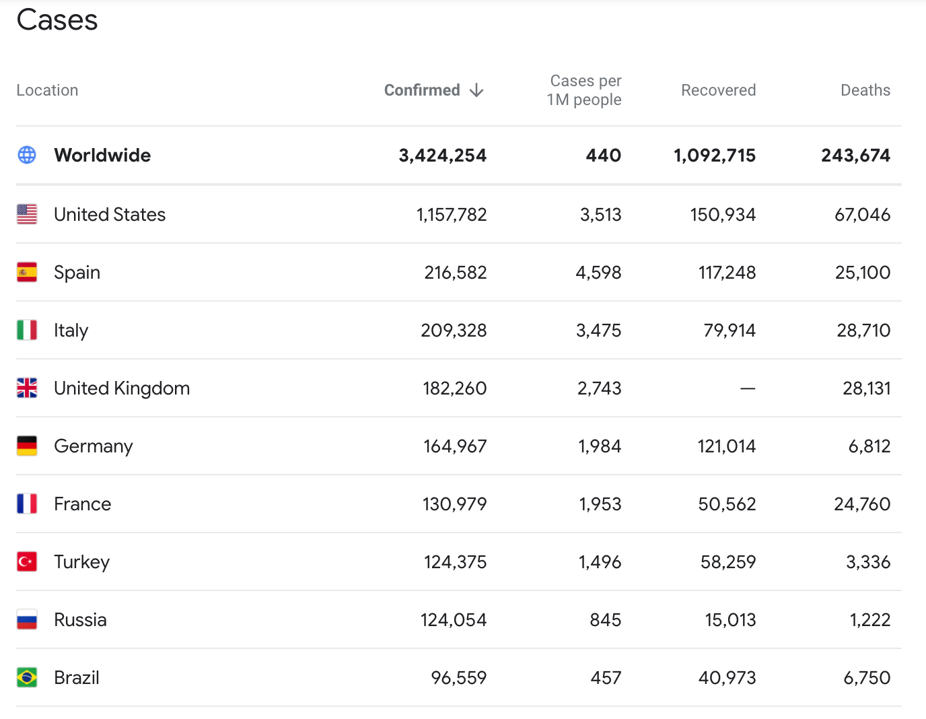Viewport: 926px width, 719px height.
Task: Click the France flag icon
Action: pyautogui.click(x=27, y=504)
